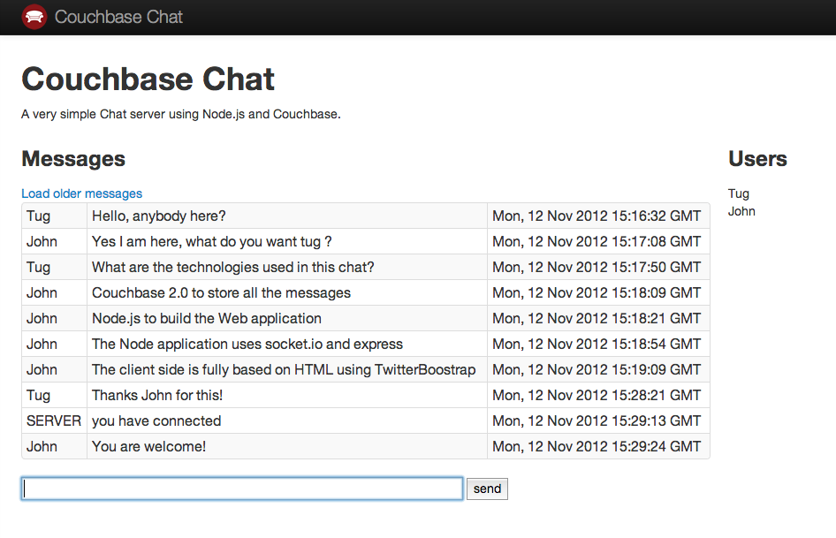The width and height of the screenshot is (836, 538).
Task: Click the Messages section heading
Action: point(73,159)
